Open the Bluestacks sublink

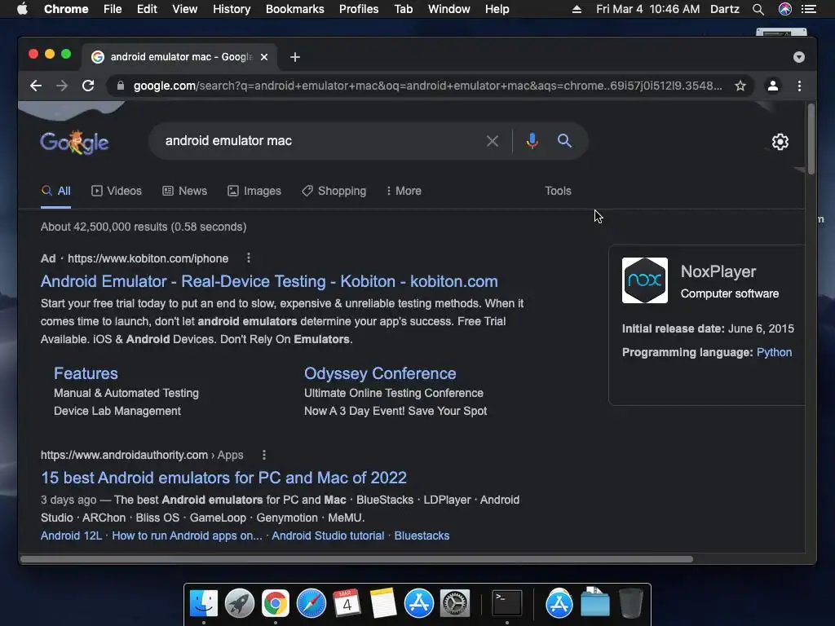(422, 536)
